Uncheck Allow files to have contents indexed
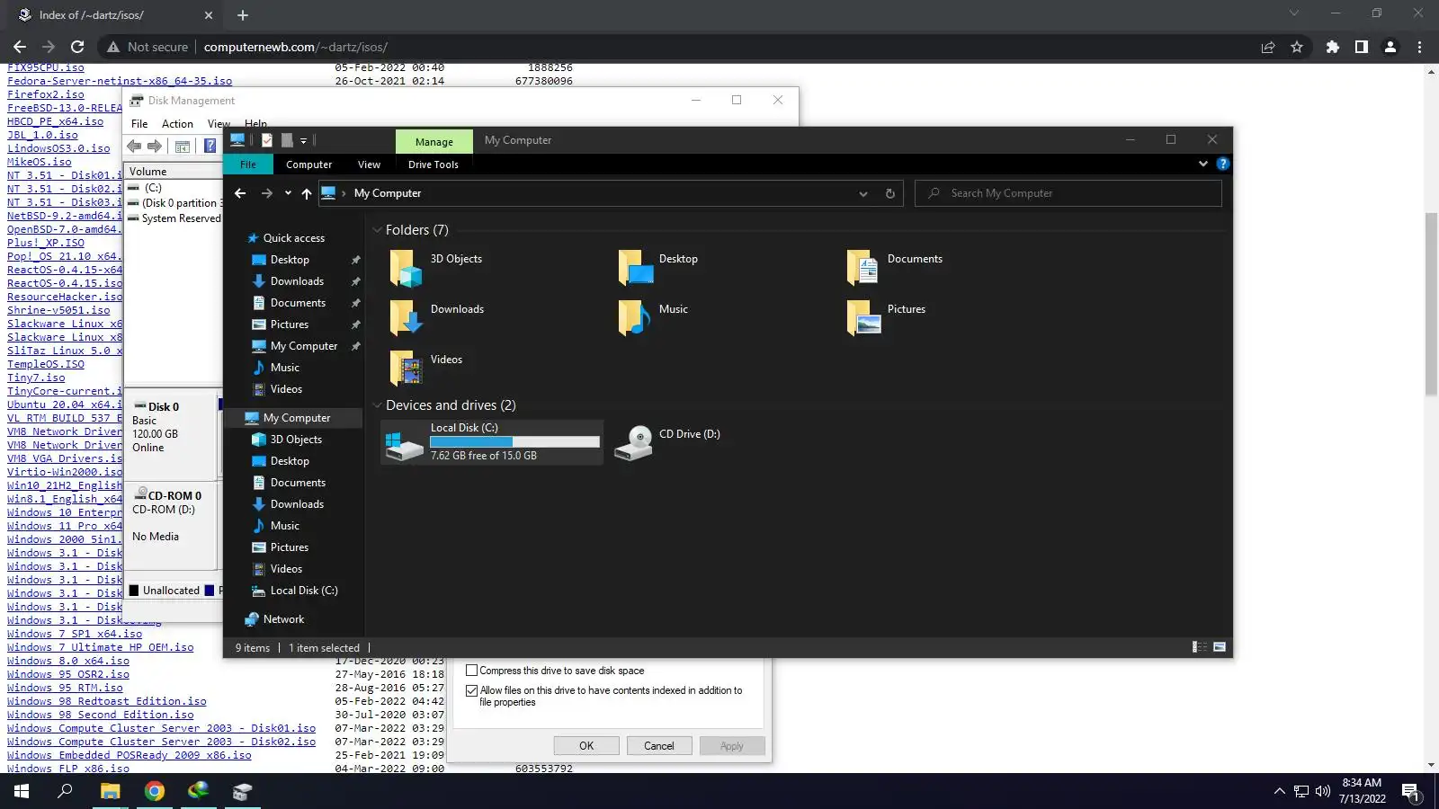The height and width of the screenshot is (809, 1439). [x=471, y=690]
